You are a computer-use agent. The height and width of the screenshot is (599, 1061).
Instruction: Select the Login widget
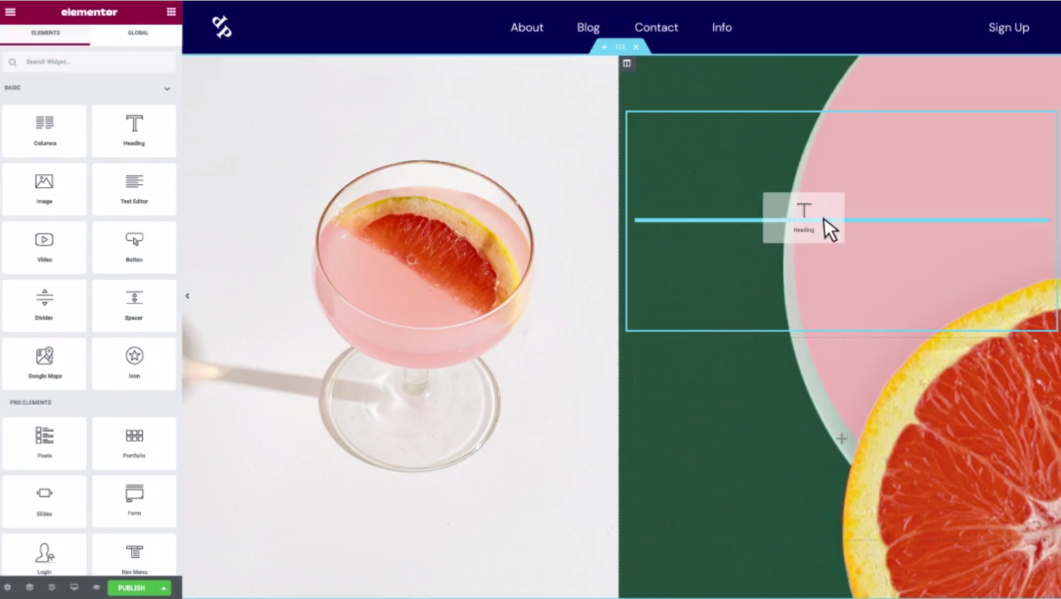click(44, 555)
